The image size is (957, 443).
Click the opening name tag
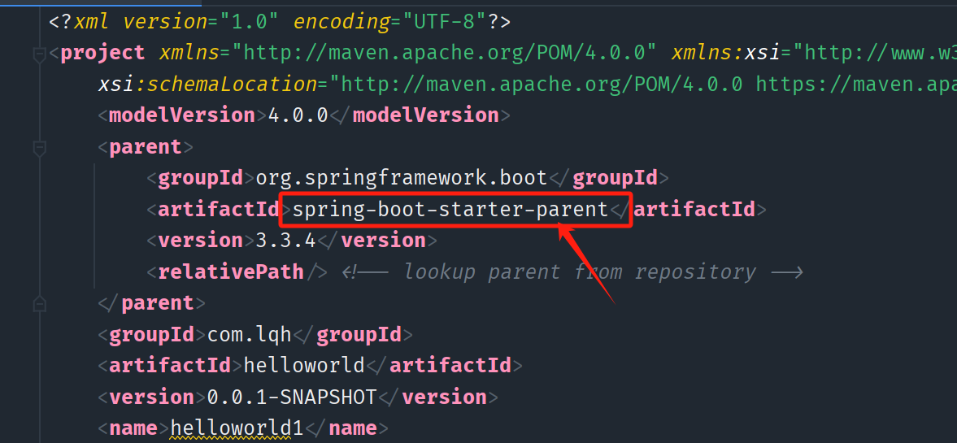tap(134, 428)
